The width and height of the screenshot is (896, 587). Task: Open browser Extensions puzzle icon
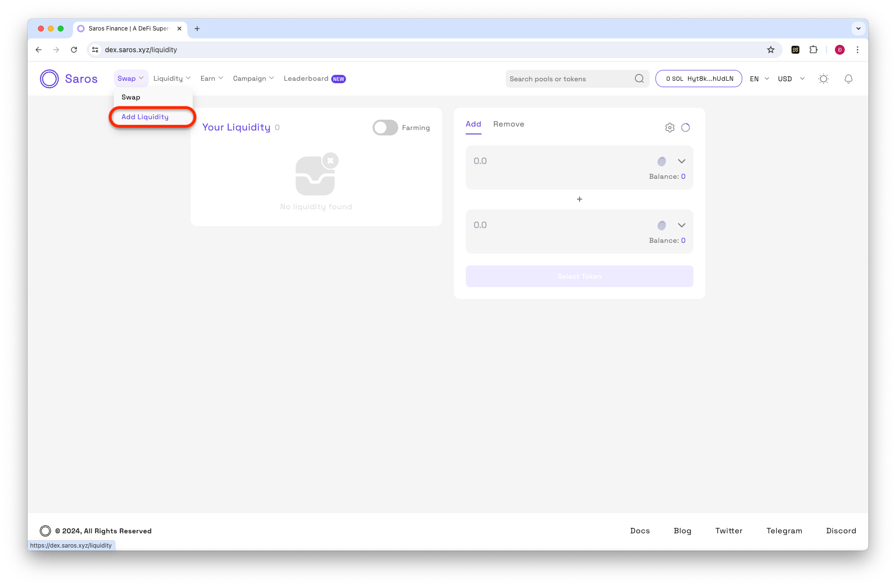813,50
